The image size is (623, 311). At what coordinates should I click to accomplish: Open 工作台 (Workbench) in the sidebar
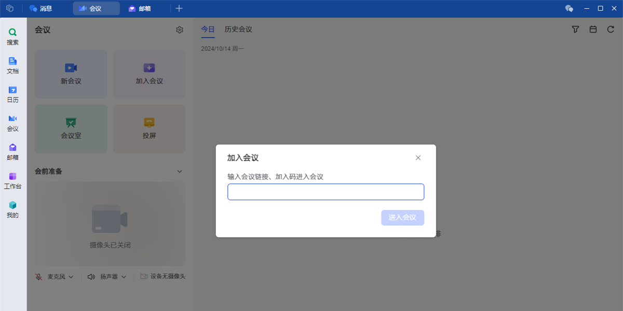tap(12, 180)
